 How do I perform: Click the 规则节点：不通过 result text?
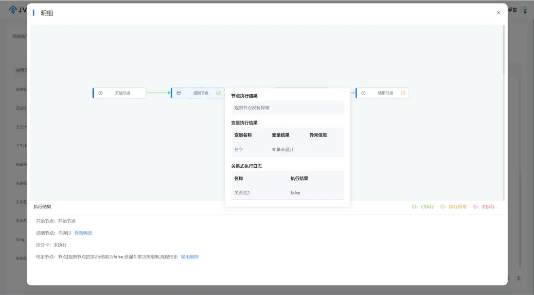pos(53,233)
